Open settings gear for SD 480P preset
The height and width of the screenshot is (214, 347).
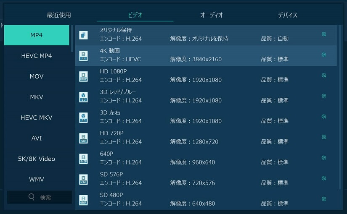coord(324,199)
